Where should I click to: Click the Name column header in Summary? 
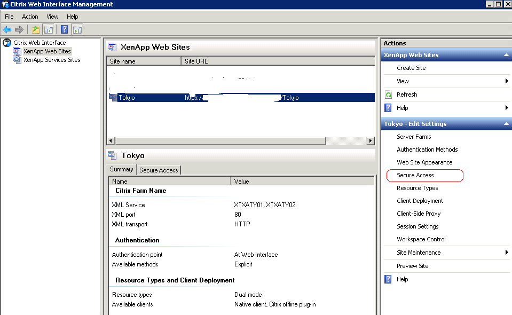[x=170, y=181]
